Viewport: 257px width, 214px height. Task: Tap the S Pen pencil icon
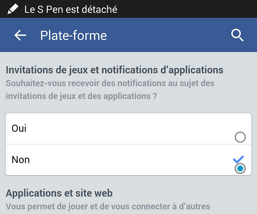[x=13, y=9]
